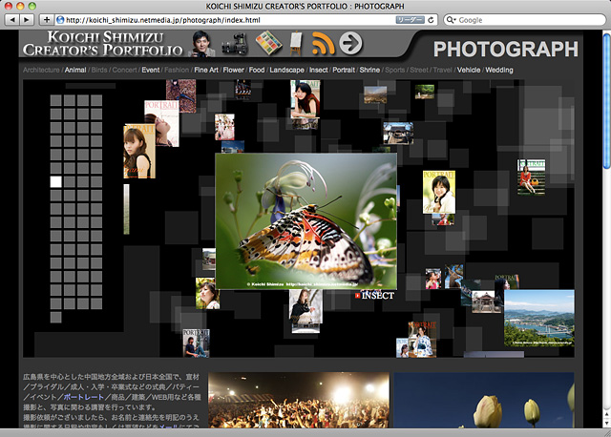Click the vertical gradient slider bar beside grid
The height and width of the screenshot is (437, 611).
point(126,209)
